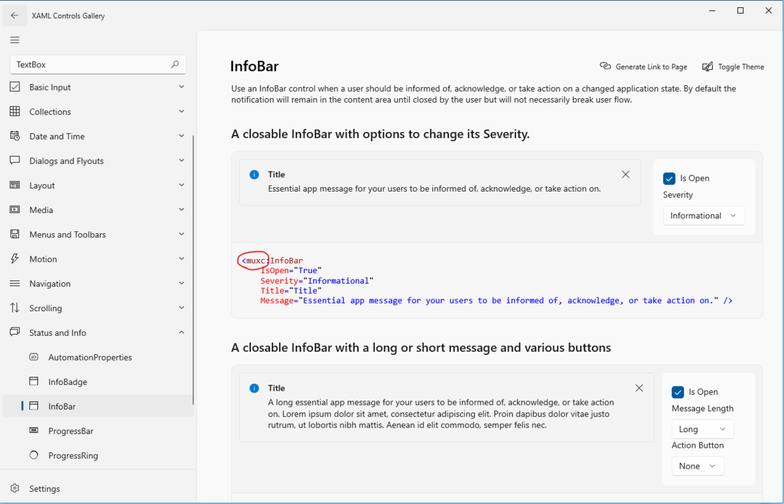Open the Action Button None dropdown
The image size is (784, 504).
pyautogui.click(x=698, y=466)
